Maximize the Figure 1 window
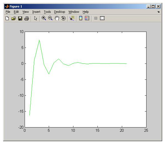This screenshot has height=144, width=165. coord(153,6)
